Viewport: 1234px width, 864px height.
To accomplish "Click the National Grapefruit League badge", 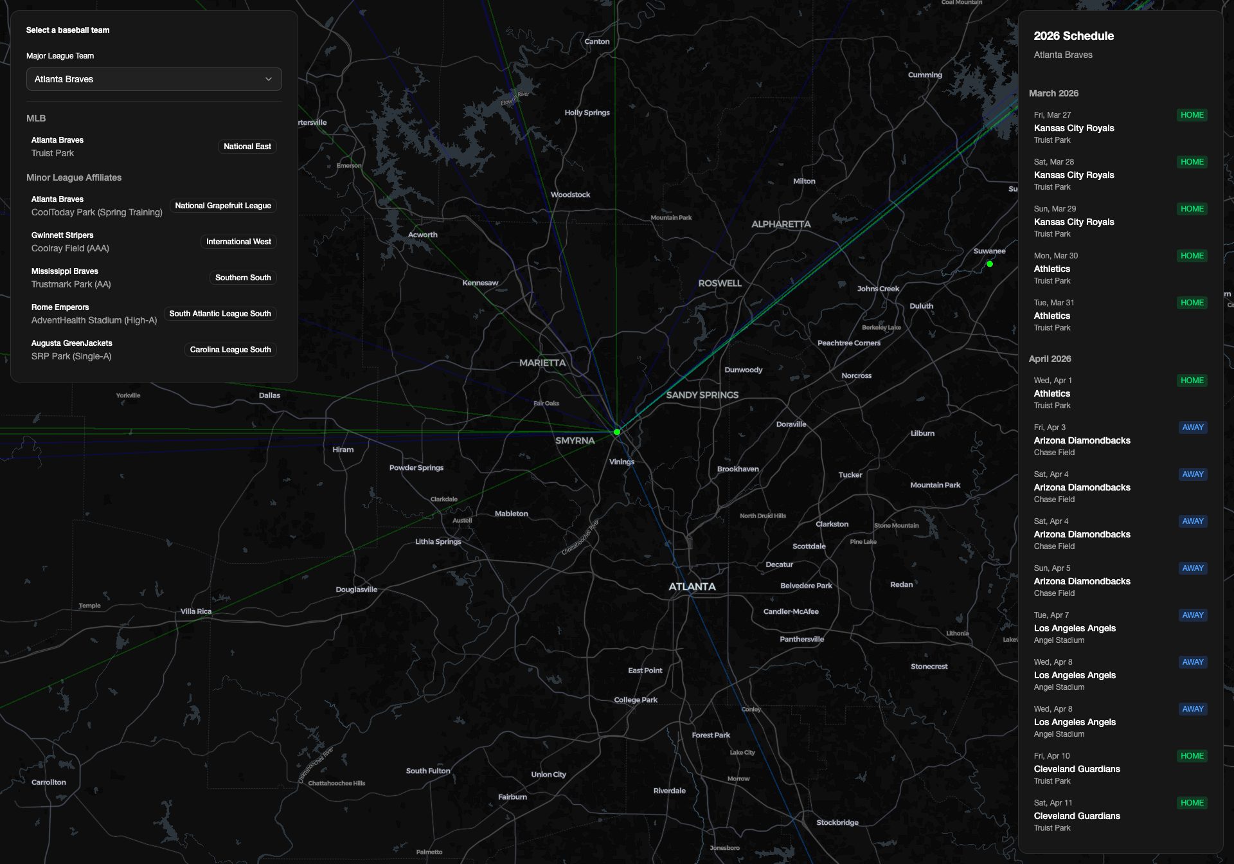I will (x=223, y=206).
